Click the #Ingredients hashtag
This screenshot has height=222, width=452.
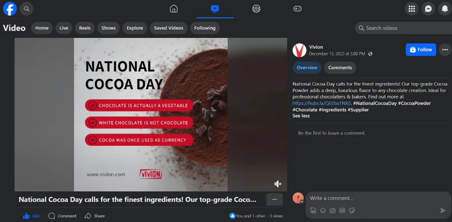pos(332,109)
